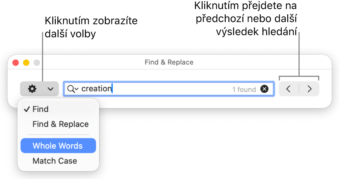
Task: Go to the next search result
Action: click(310, 89)
